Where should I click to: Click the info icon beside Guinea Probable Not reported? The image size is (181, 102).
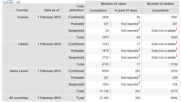[139, 22]
